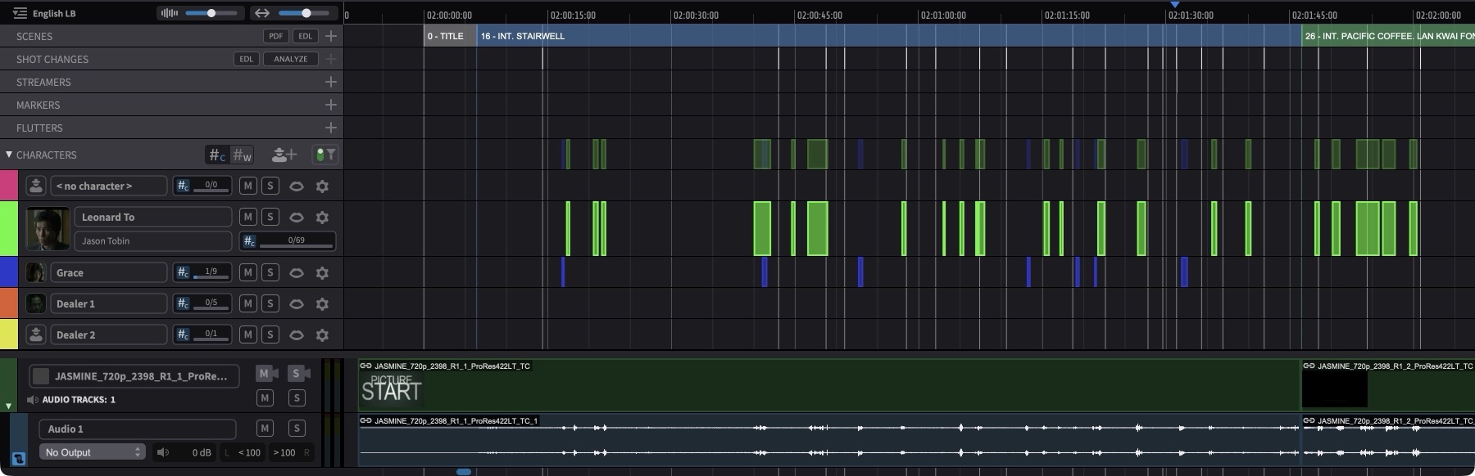Open settings gear for Grace

pyautogui.click(x=323, y=272)
